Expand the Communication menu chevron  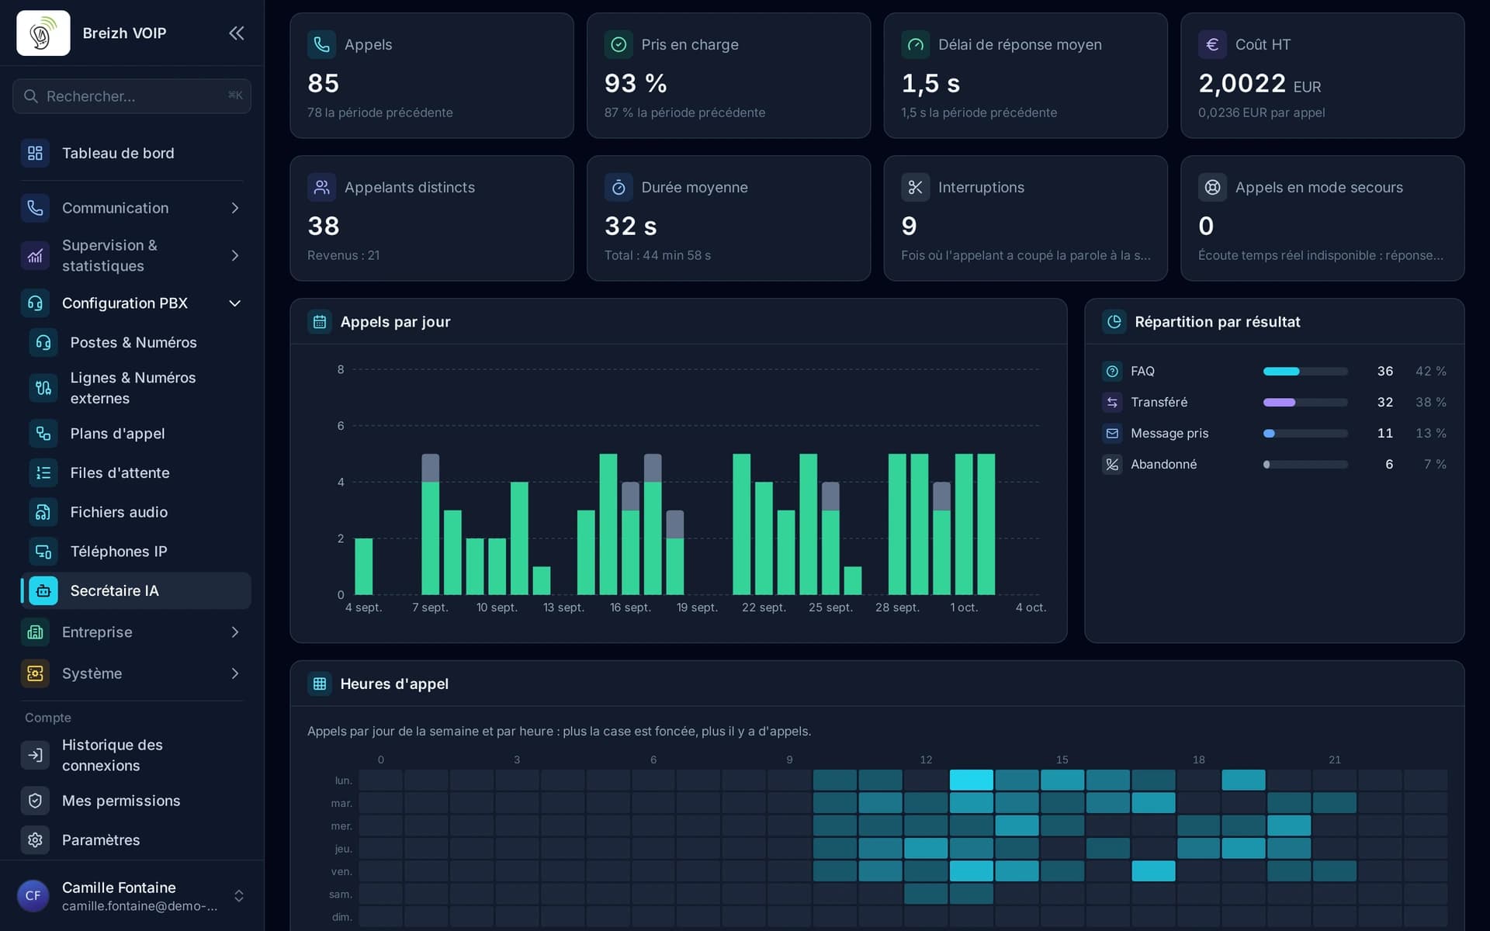235,208
